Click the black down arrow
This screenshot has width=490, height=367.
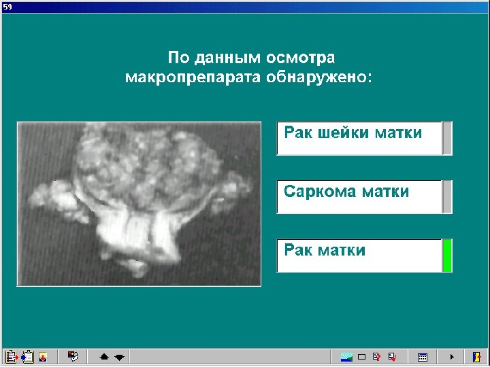pos(119,357)
